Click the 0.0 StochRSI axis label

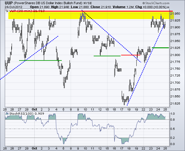[172, 144]
